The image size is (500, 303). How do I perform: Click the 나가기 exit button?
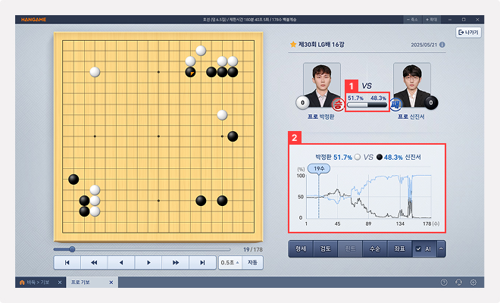(468, 33)
